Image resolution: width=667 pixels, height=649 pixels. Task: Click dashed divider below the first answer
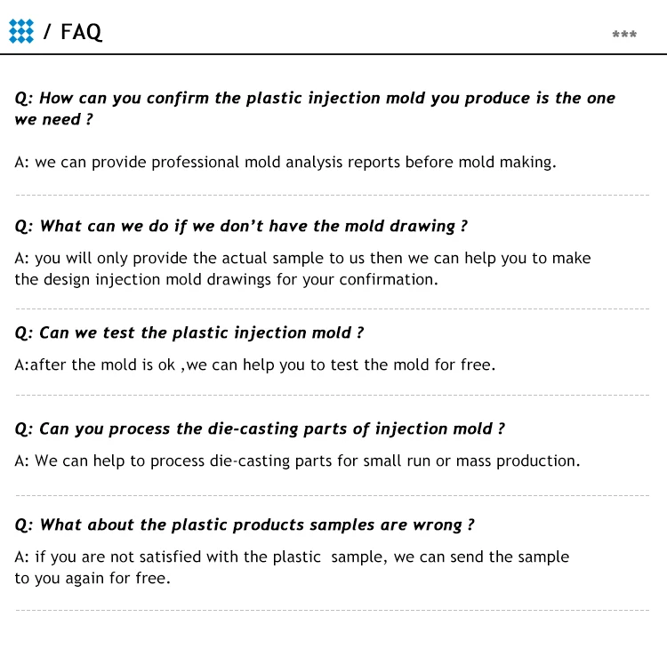click(x=333, y=196)
